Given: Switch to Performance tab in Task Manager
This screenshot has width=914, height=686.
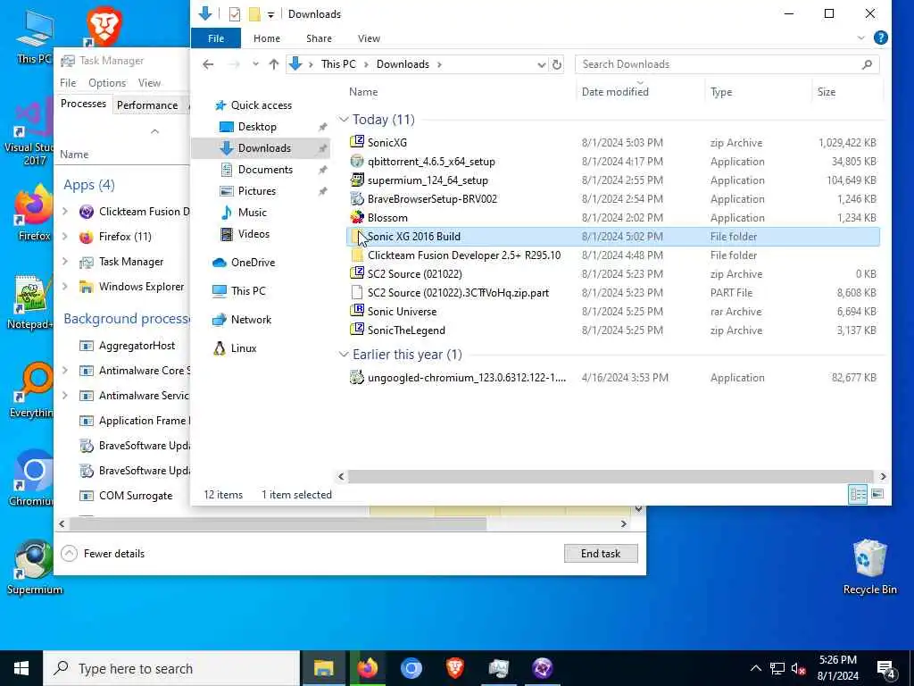Looking at the screenshot, I should (147, 105).
